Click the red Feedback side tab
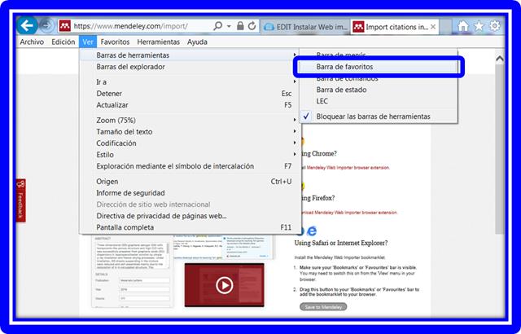 click(20, 200)
